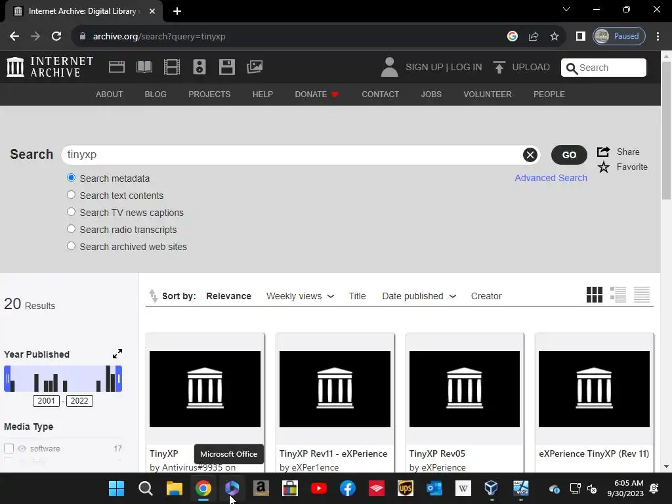Open the Advanced Search link
This screenshot has height=504, width=672.
(551, 178)
